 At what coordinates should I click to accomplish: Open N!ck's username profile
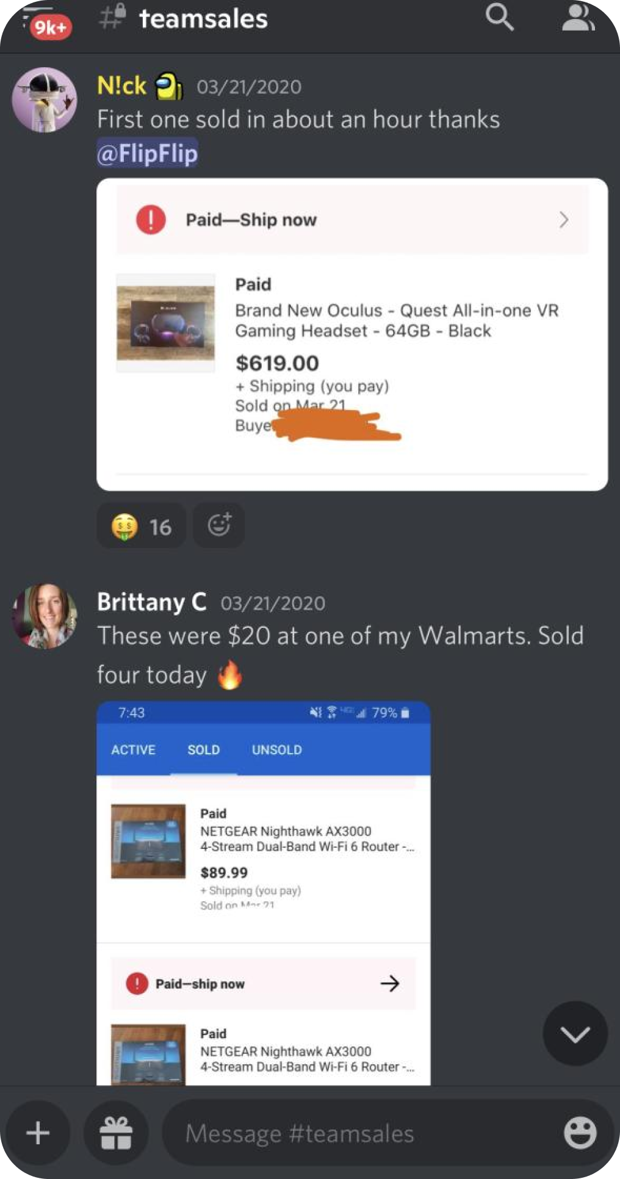(122, 85)
